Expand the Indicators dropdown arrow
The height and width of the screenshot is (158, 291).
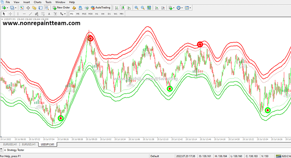coord(174,8)
